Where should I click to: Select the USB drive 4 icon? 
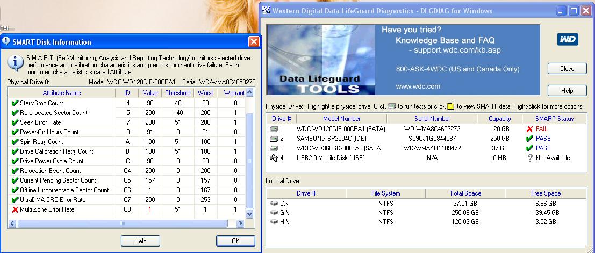click(274, 158)
